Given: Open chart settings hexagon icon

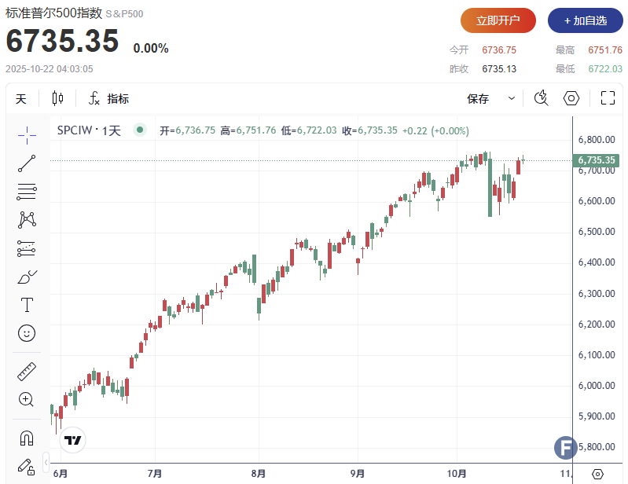Looking at the screenshot, I should point(571,98).
